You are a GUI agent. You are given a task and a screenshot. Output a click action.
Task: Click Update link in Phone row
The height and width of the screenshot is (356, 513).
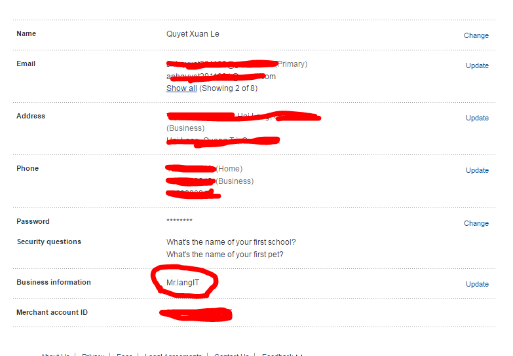click(x=477, y=170)
